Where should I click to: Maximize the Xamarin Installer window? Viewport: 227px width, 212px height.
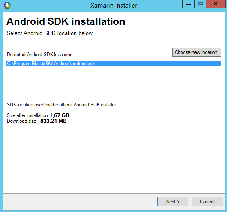point(200,4)
